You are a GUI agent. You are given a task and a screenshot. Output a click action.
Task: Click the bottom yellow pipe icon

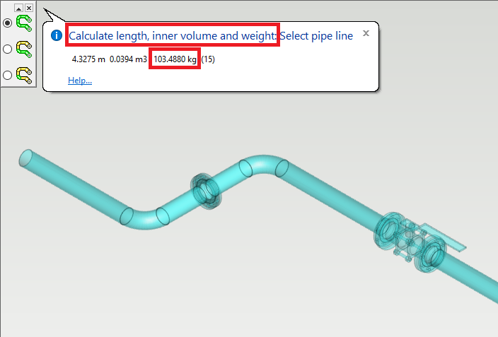tap(24, 76)
